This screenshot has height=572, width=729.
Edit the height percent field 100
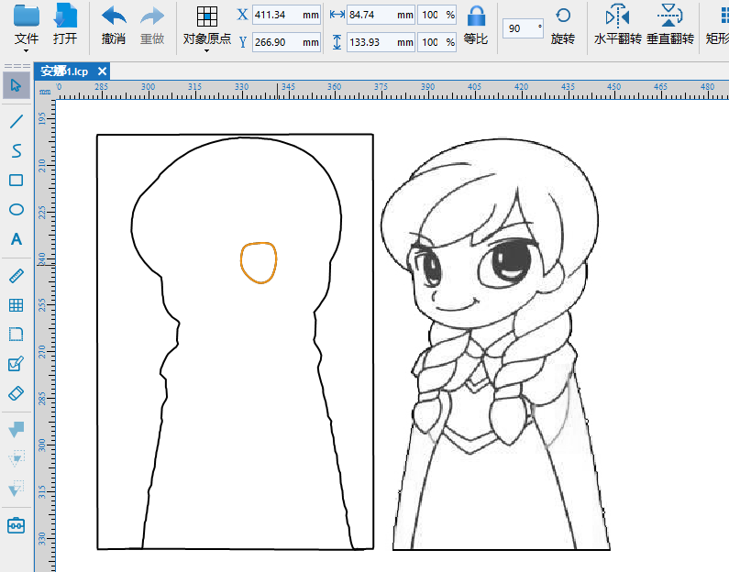(437, 42)
